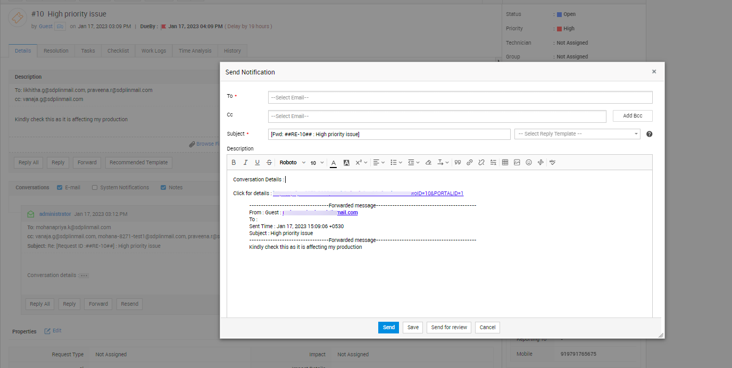Insert an image into the description
The height and width of the screenshot is (368, 732).
(x=517, y=163)
